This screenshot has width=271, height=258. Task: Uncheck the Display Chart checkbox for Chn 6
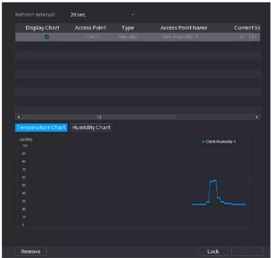(47, 37)
